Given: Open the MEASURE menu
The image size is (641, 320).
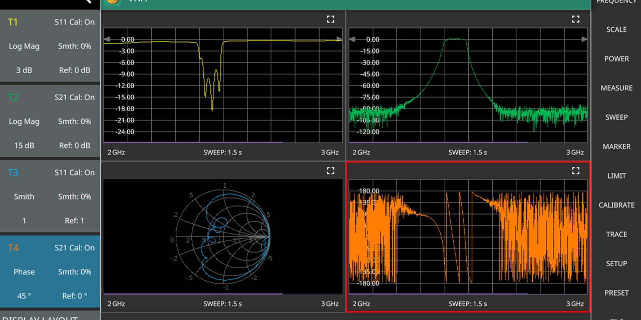Looking at the screenshot, I should (x=616, y=88).
